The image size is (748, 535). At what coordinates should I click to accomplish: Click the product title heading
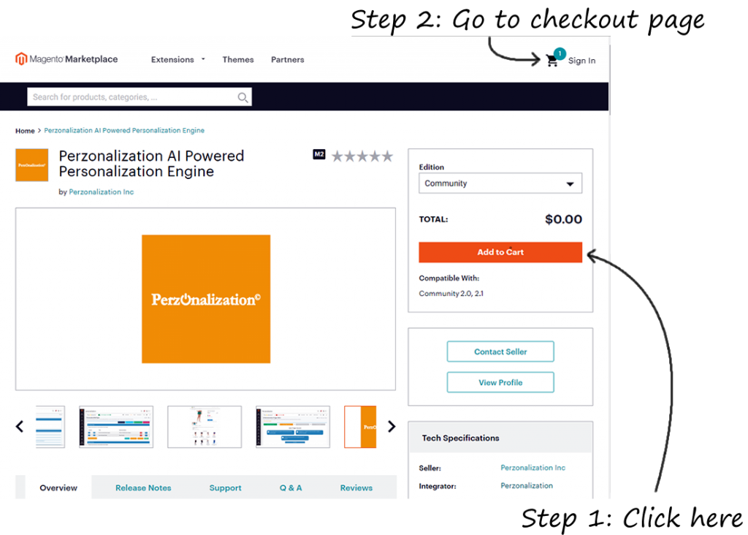pos(151,164)
